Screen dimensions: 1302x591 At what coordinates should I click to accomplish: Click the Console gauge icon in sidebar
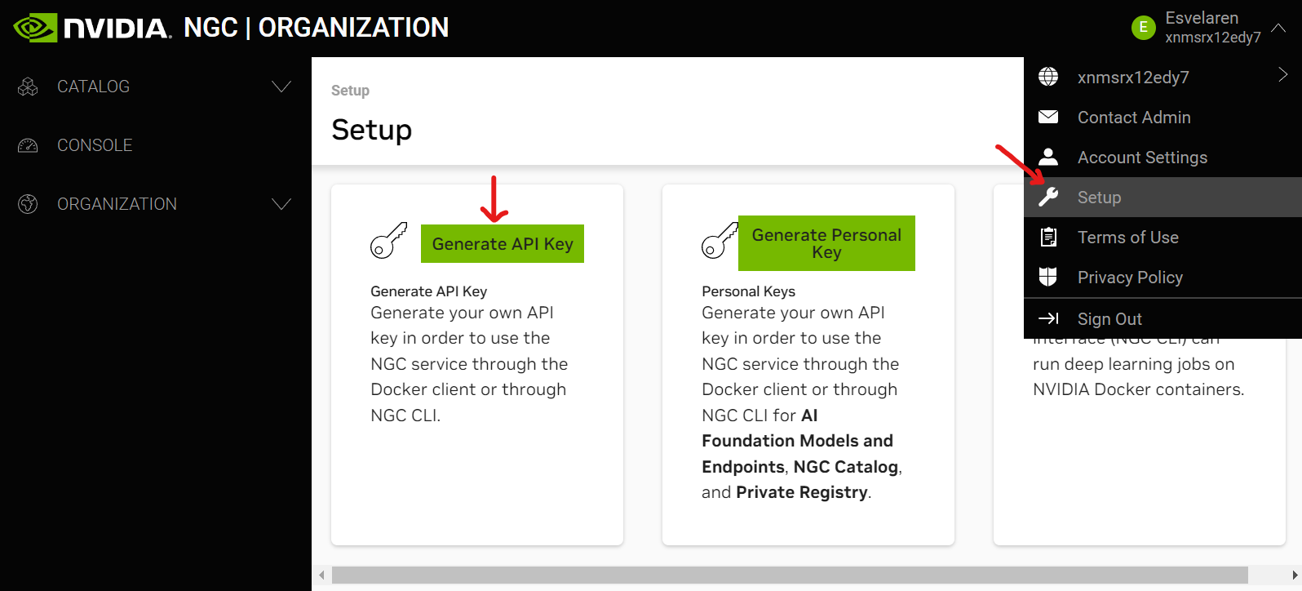(28, 145)
